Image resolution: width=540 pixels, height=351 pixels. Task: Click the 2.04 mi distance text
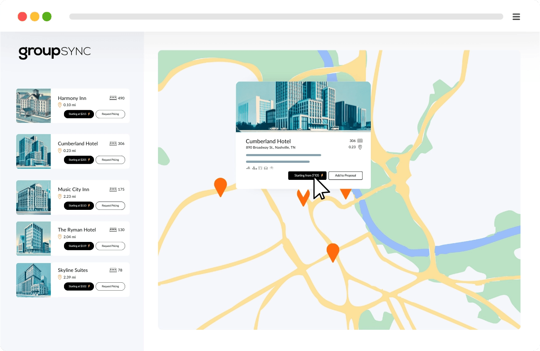(x=70, y=237)
